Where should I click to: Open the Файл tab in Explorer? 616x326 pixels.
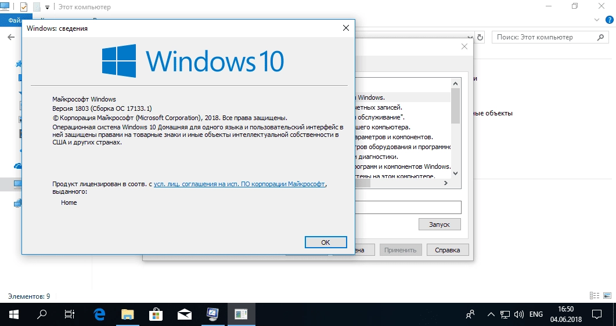(11, 20)
